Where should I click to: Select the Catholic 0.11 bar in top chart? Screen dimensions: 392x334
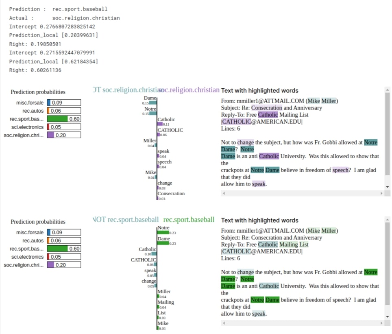click(161, 123)
